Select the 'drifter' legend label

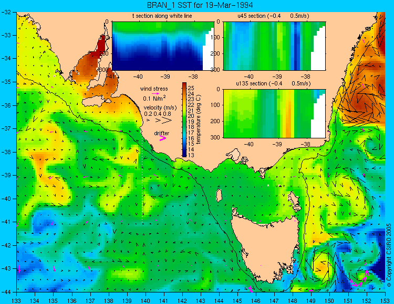[162, 133]
